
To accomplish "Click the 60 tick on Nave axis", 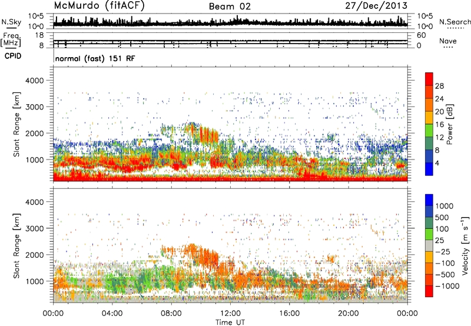I will click(x=422, y=35).
